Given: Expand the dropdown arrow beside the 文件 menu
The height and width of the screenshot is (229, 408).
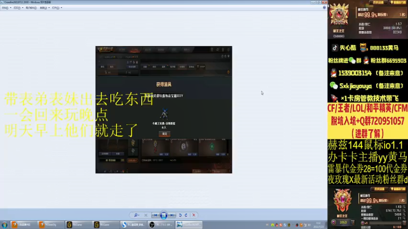Looking at the screenshot, I should (10, 8).
